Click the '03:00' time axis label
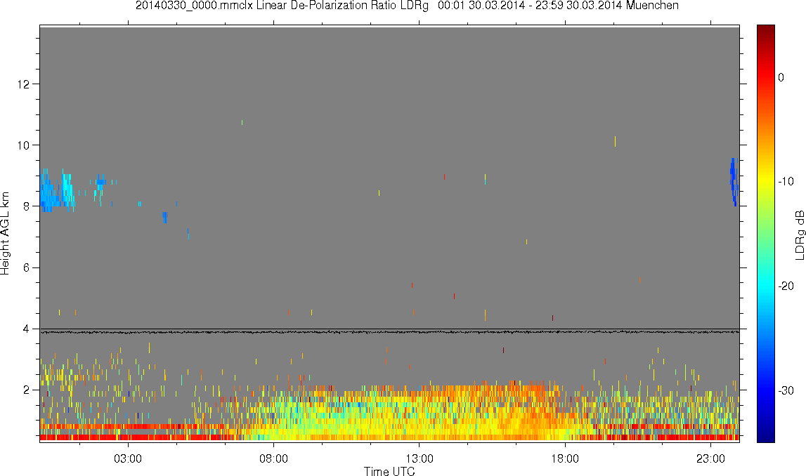This screenshot has height=476, width=806. [x=127, y=458]
